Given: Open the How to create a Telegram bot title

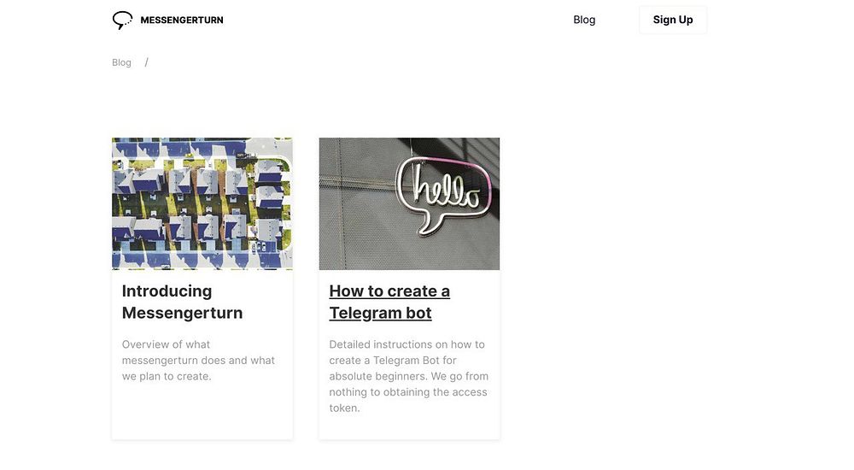Looking at the screenshot, I should pyautogui.click(x=389, y=302).
